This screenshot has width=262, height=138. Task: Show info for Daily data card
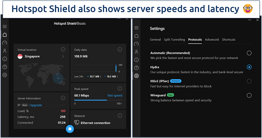coord(120,49)
